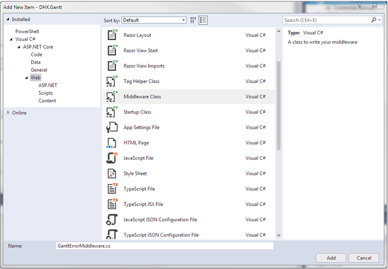Viewport: 388px width, 269px height.
Task: Collapse the Installed templates section
Action: tap(8, 19)
